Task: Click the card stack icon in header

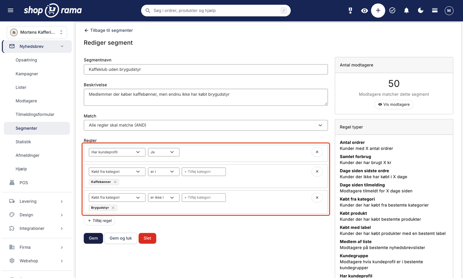Action: click(x=435, y=11)
